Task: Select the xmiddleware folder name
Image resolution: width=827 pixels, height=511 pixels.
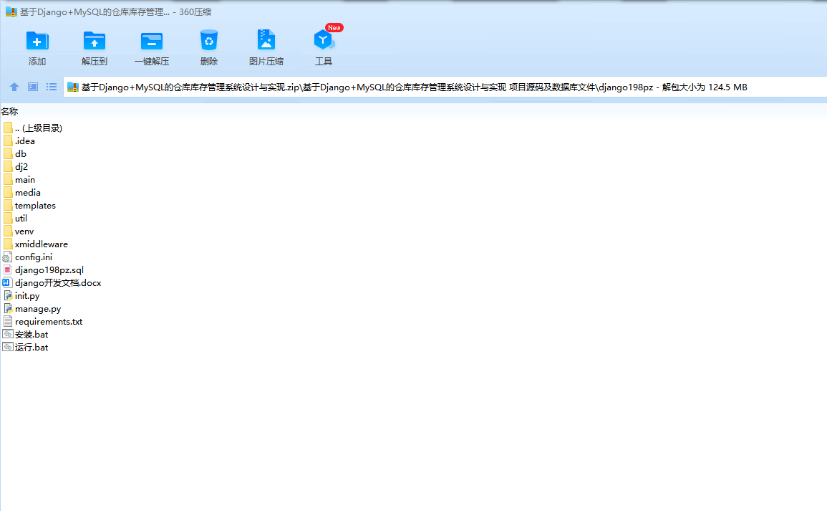Action: coord(41,244)
